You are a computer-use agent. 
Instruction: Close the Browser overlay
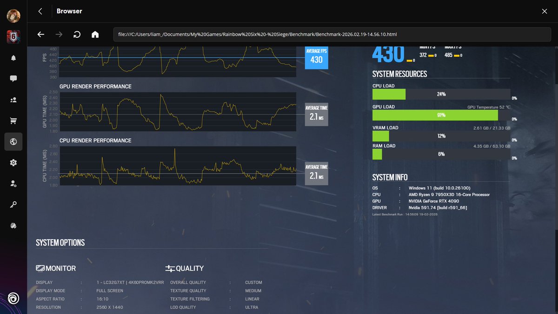pyautogui.click(x=545, y=11)
